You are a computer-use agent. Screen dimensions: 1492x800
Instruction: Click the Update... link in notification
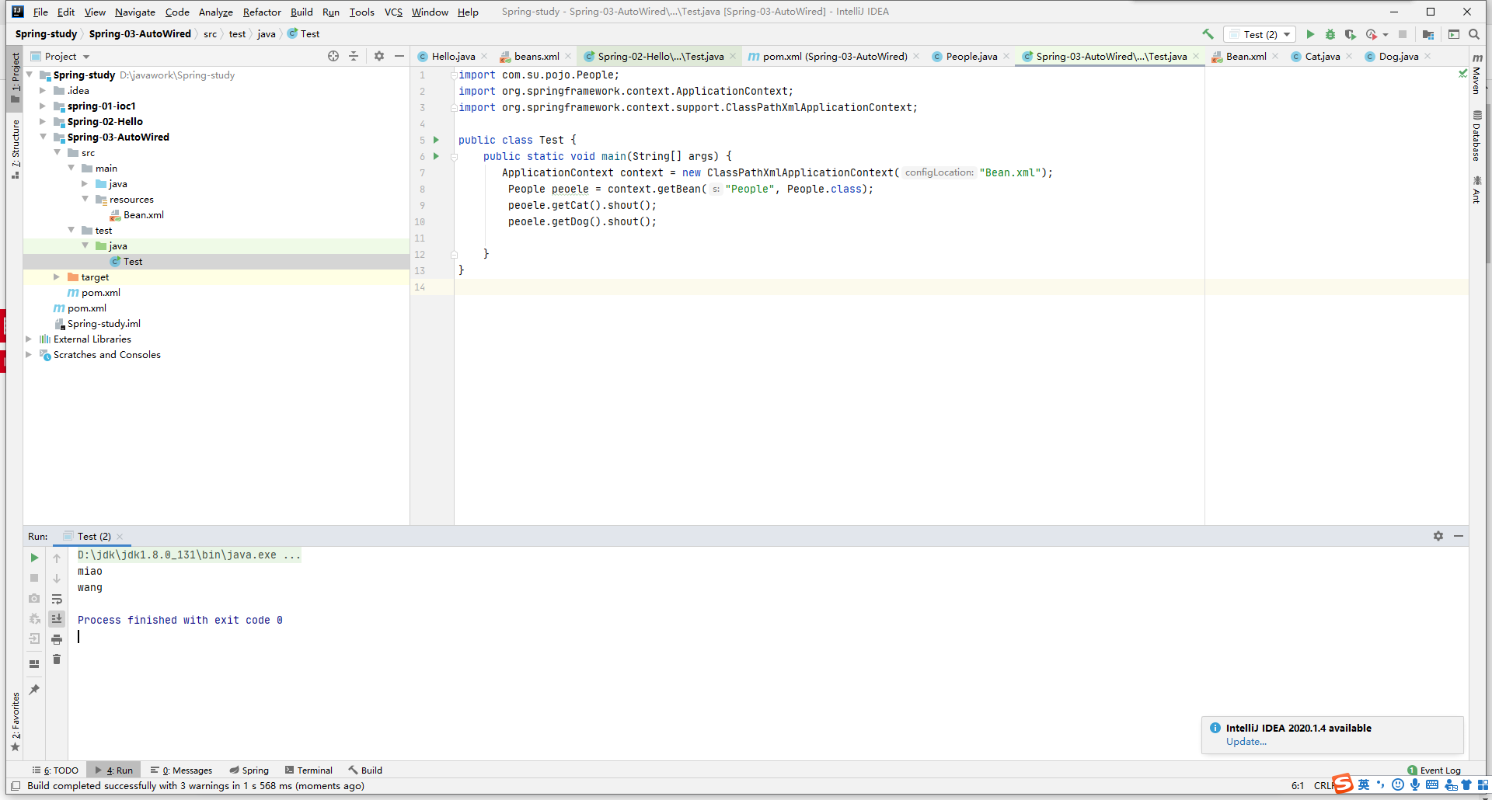pyautogui.click(x=1246, y=742)
